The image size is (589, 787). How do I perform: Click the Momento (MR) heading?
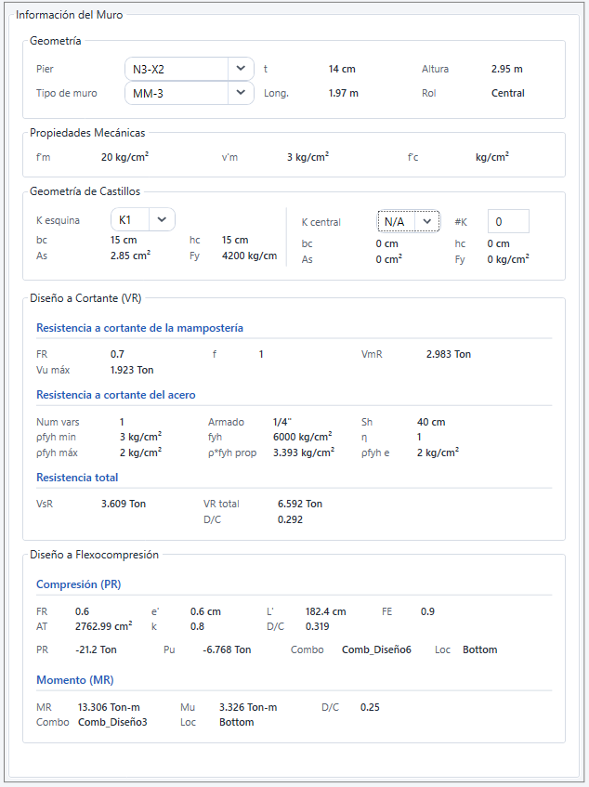74,680
